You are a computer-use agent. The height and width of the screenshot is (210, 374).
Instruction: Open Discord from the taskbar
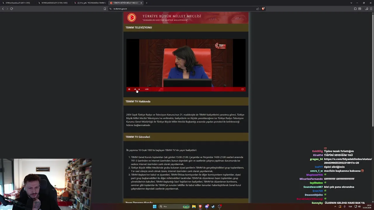tap(207, 206)
